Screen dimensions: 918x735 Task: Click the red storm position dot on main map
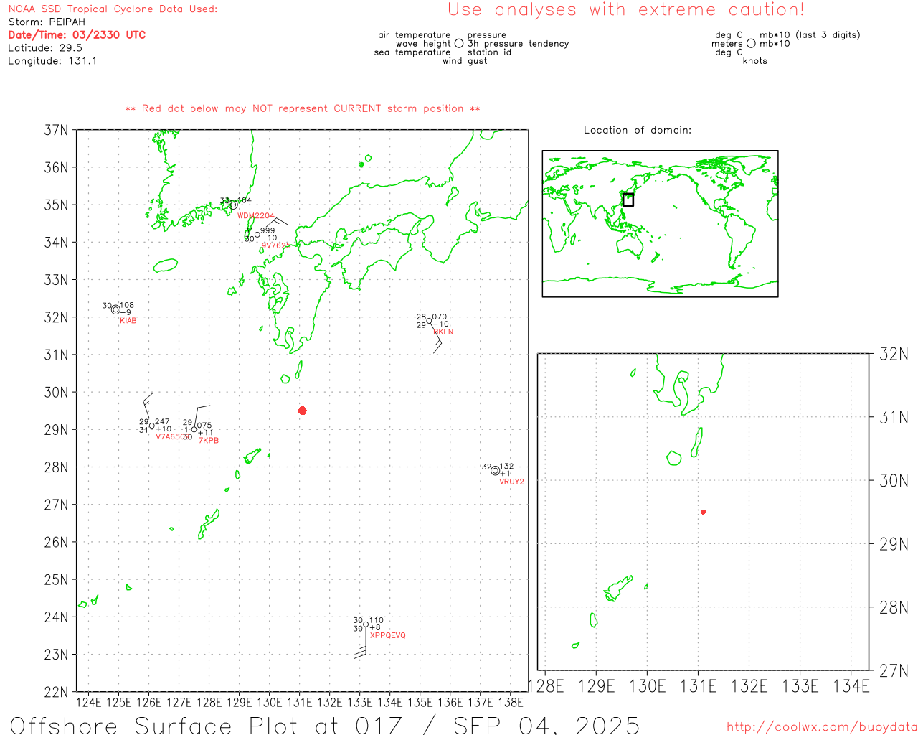point(303,411)
